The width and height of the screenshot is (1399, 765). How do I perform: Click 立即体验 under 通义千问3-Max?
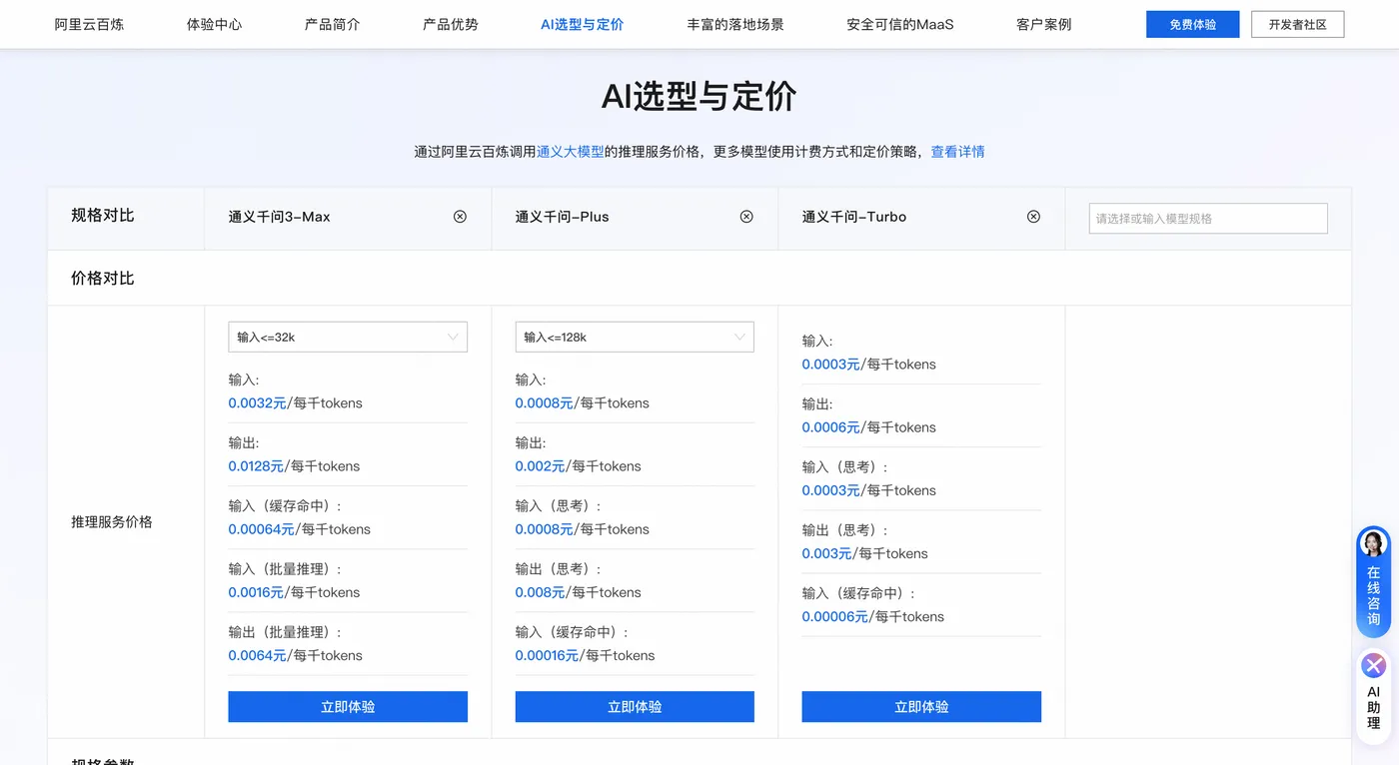click(348, 706)
